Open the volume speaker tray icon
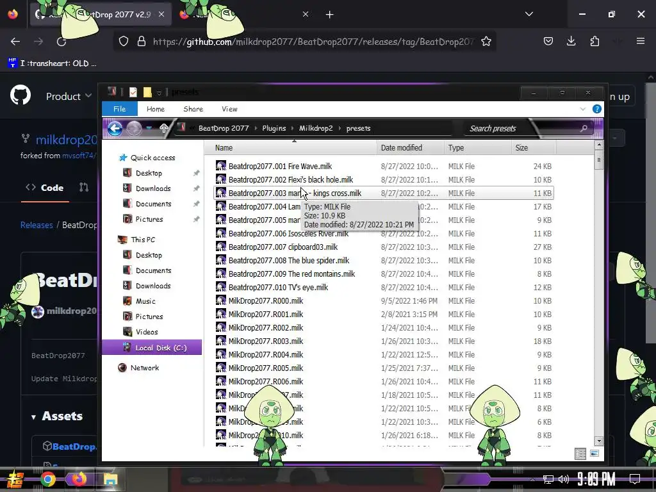656x492 pixels. (564, 479)
